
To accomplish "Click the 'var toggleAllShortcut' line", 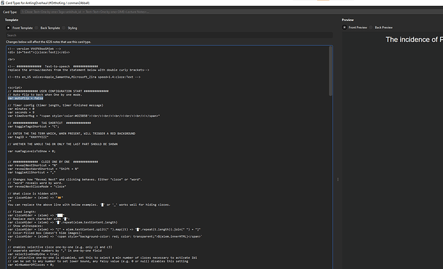I will (x=33, y=173).
